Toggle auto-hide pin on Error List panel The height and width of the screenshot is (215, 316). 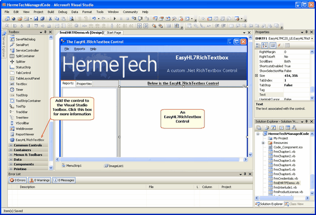[245, 174]
